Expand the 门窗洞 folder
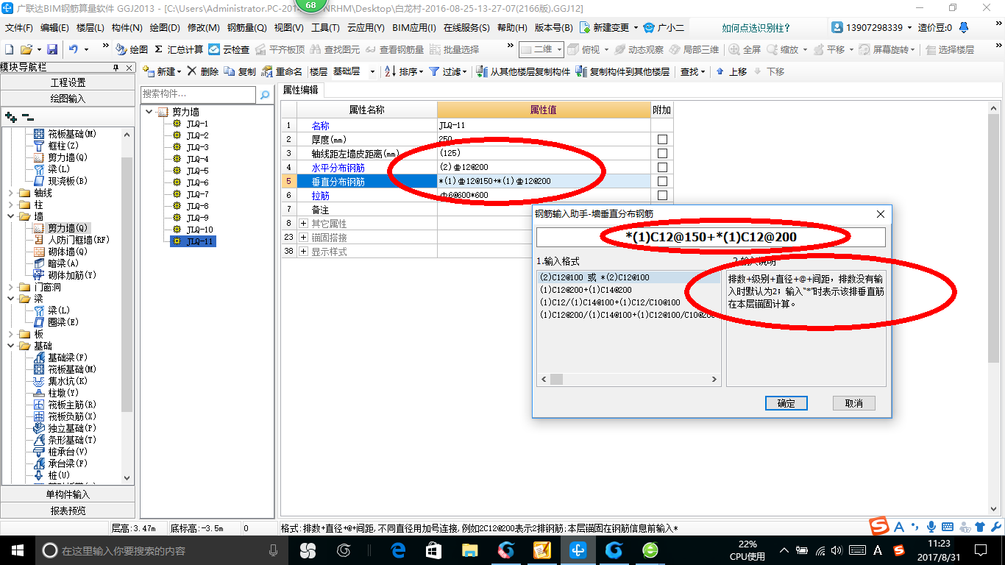 click(x=10, y=287)
